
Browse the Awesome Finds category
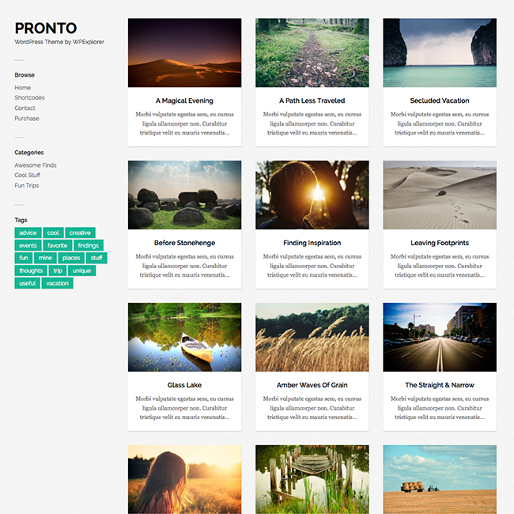click(36, 165)
